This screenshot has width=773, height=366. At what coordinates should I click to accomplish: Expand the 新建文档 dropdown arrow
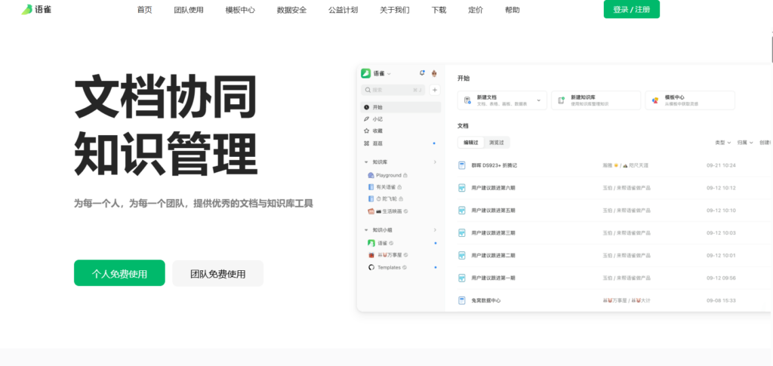point(539,100)
